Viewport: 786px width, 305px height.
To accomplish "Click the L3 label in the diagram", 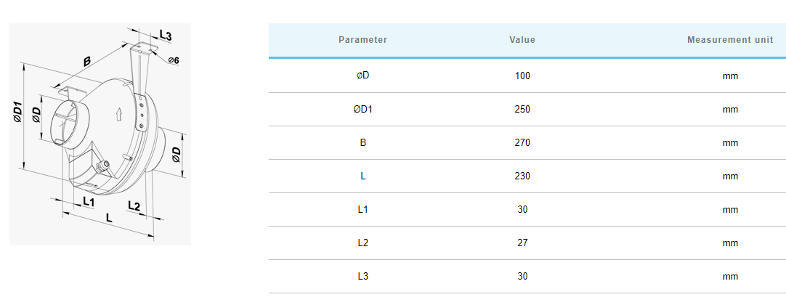I will (x=166, y=36).
